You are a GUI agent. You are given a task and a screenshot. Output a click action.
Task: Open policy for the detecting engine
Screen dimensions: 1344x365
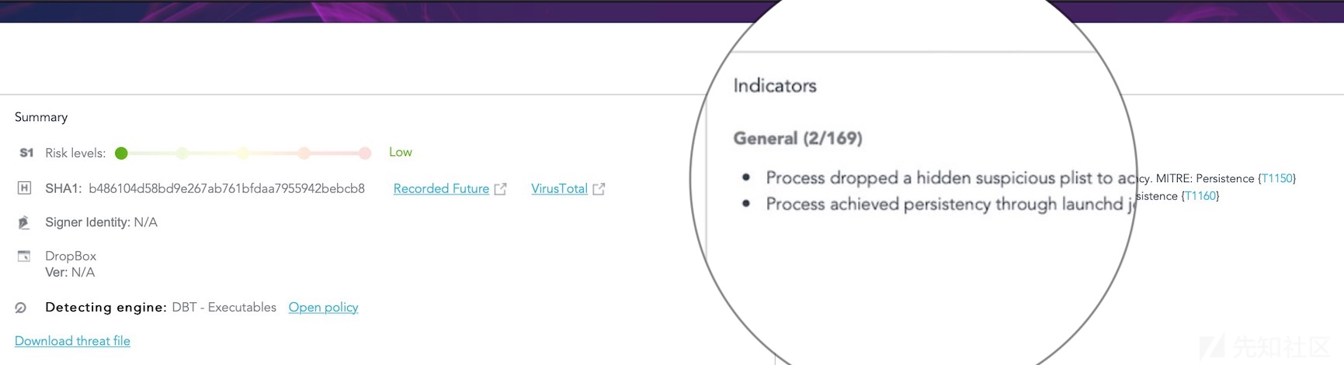[323, 307]
